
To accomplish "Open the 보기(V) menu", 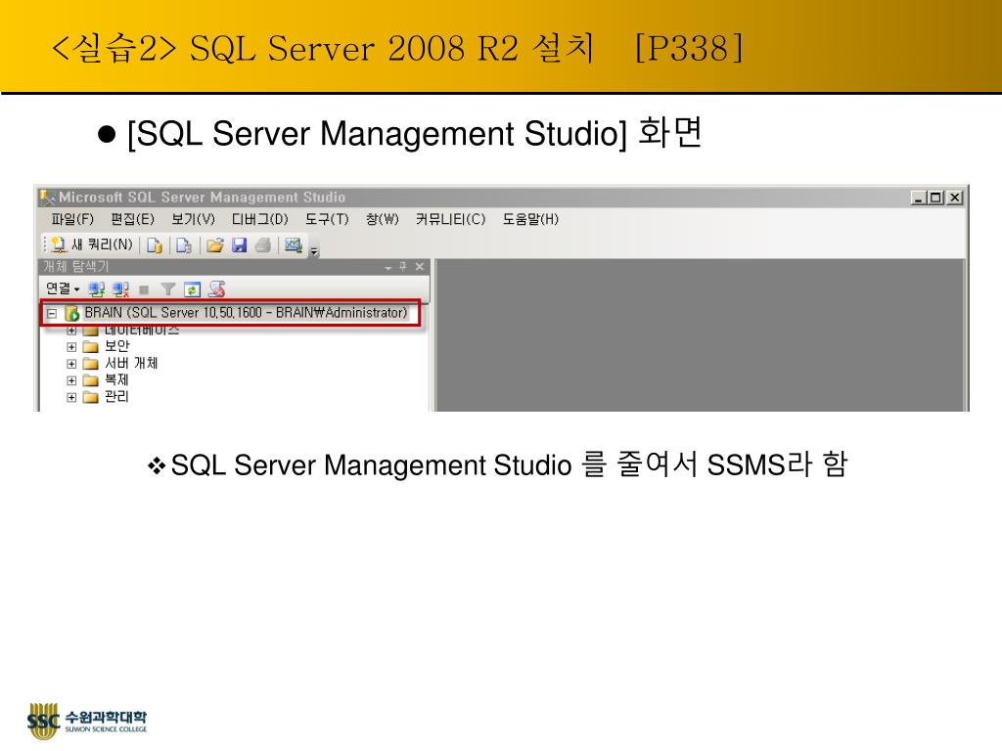I will pyautogui.click(x=193, y=220).
